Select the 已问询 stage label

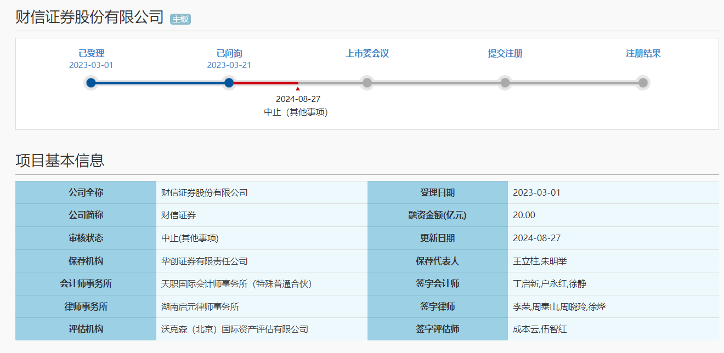(x=229, y=53)
